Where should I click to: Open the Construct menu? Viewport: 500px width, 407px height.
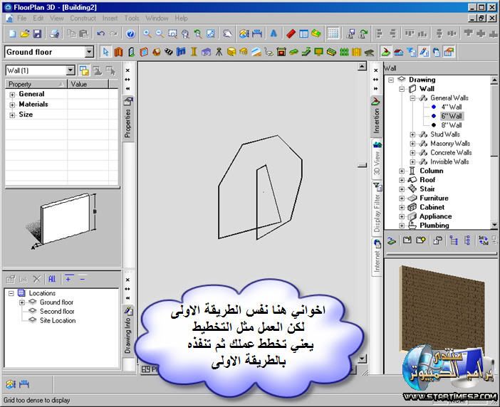tap(83, 18)
